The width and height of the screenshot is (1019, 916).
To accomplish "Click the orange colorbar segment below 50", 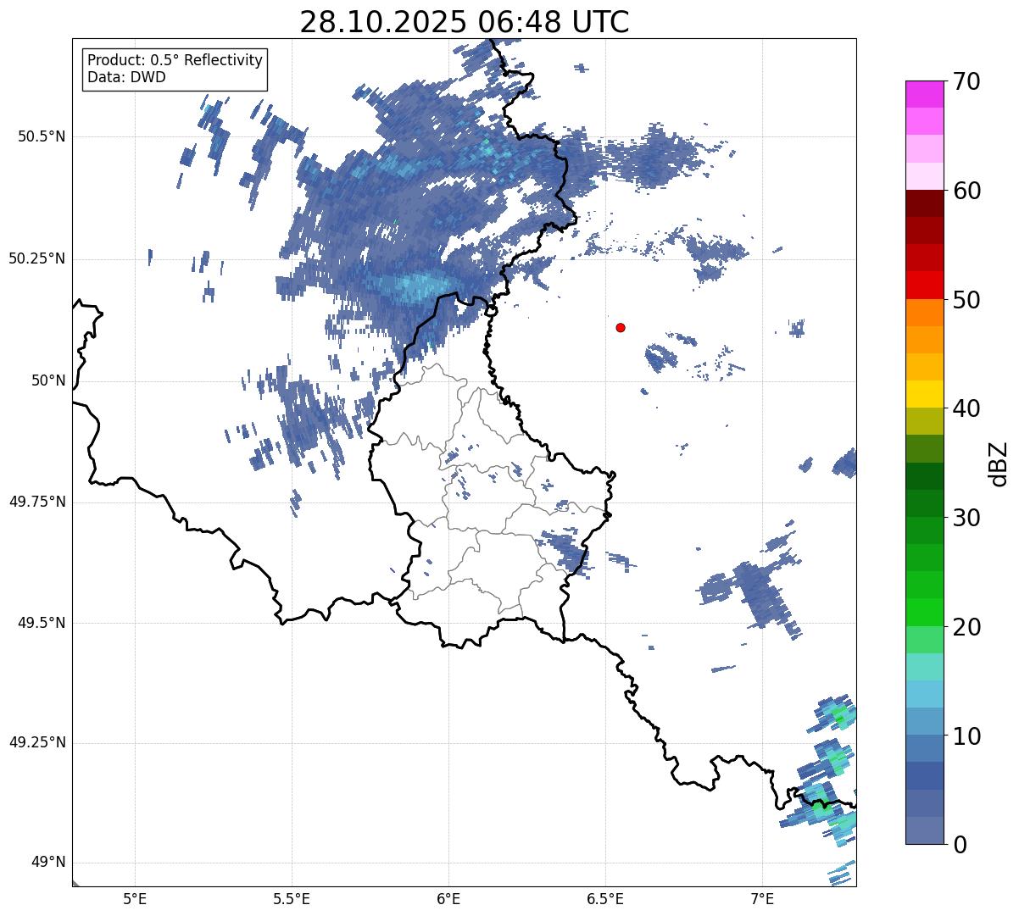I will [925, 313].
